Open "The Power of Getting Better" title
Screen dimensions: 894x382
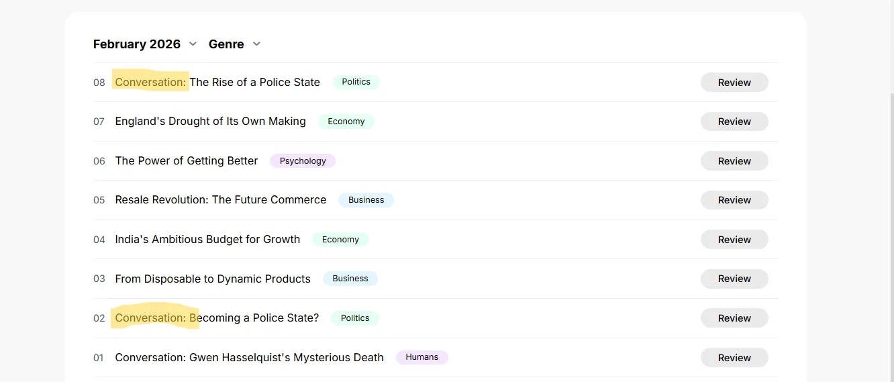click(x=187, y=160)
